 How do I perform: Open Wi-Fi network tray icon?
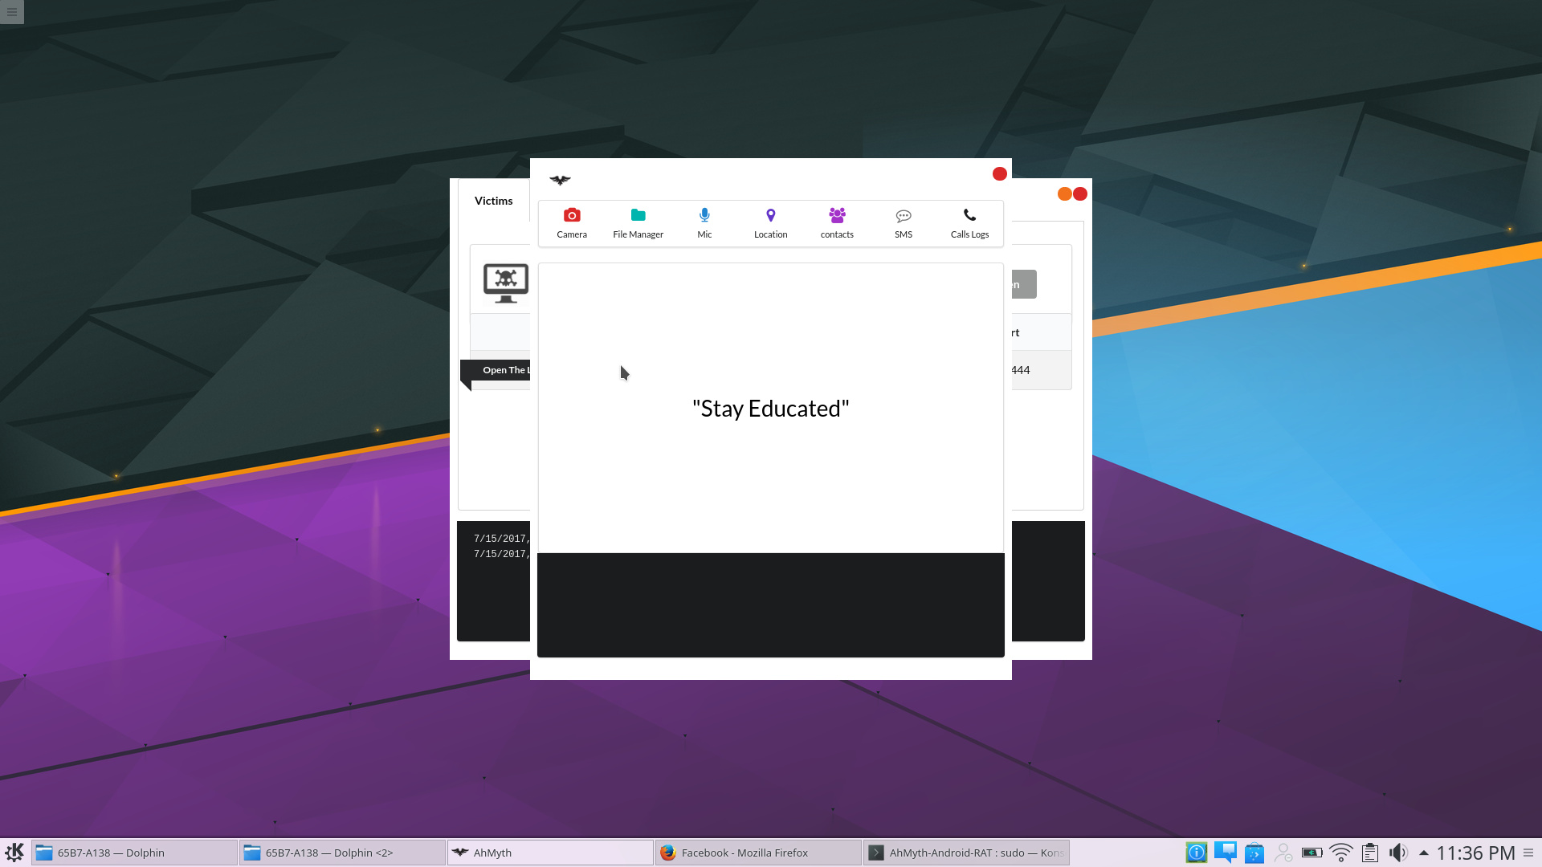click(1340, 853)
